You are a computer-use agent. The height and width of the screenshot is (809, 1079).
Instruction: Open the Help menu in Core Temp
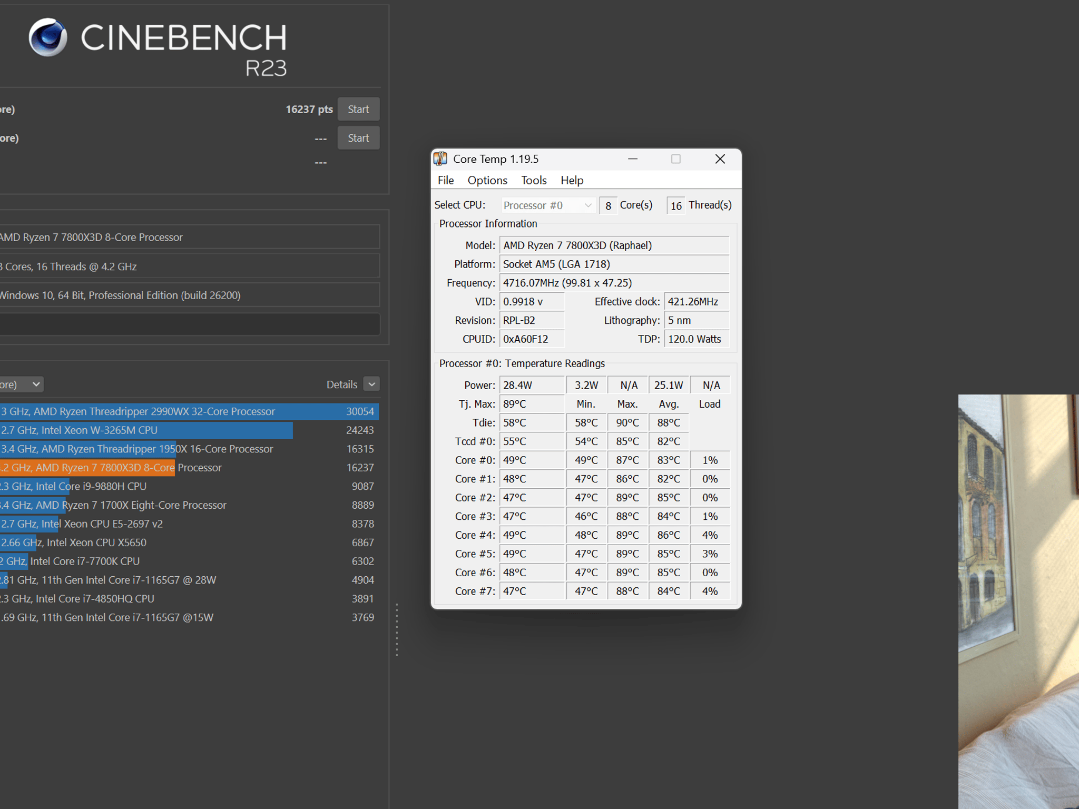coord(572,180)
